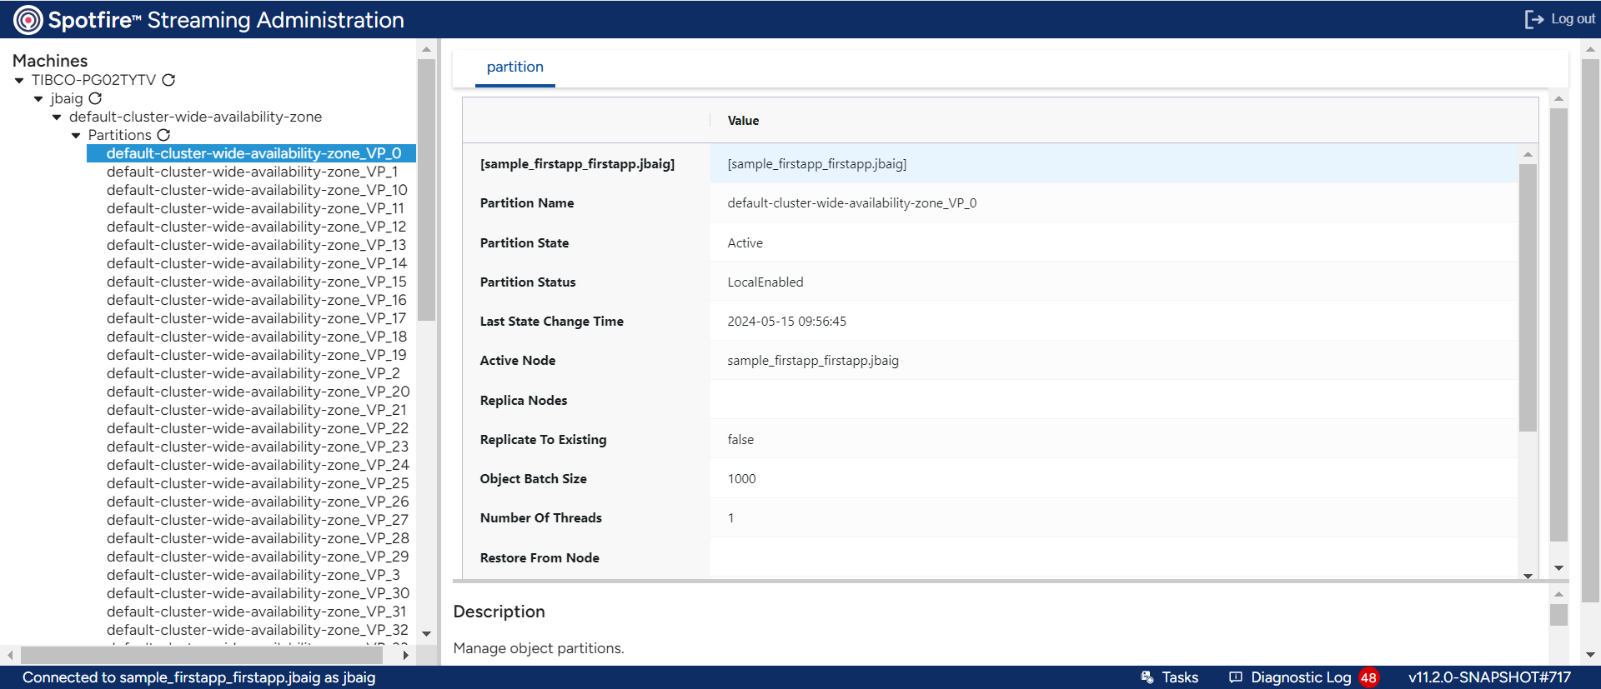
Task: Click the Spotfire logo icon
Action: tap(28, 20)
